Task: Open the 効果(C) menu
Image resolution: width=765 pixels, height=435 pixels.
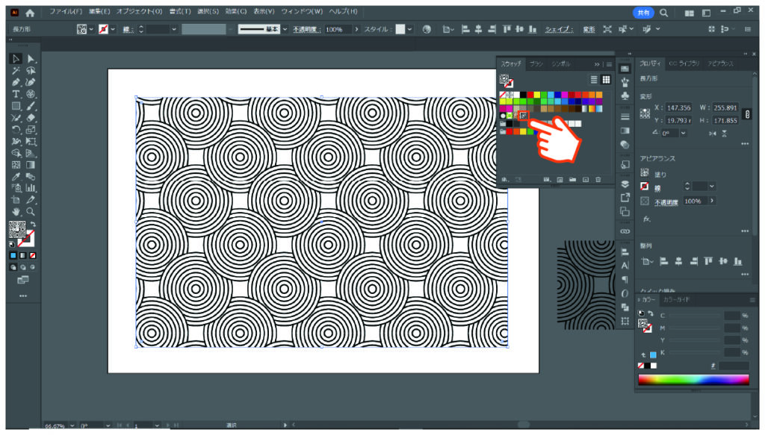Action: click(x=235, y=11)
